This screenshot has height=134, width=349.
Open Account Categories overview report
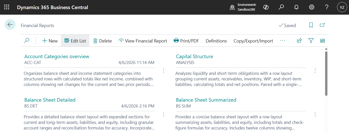(x=57, y=56)
